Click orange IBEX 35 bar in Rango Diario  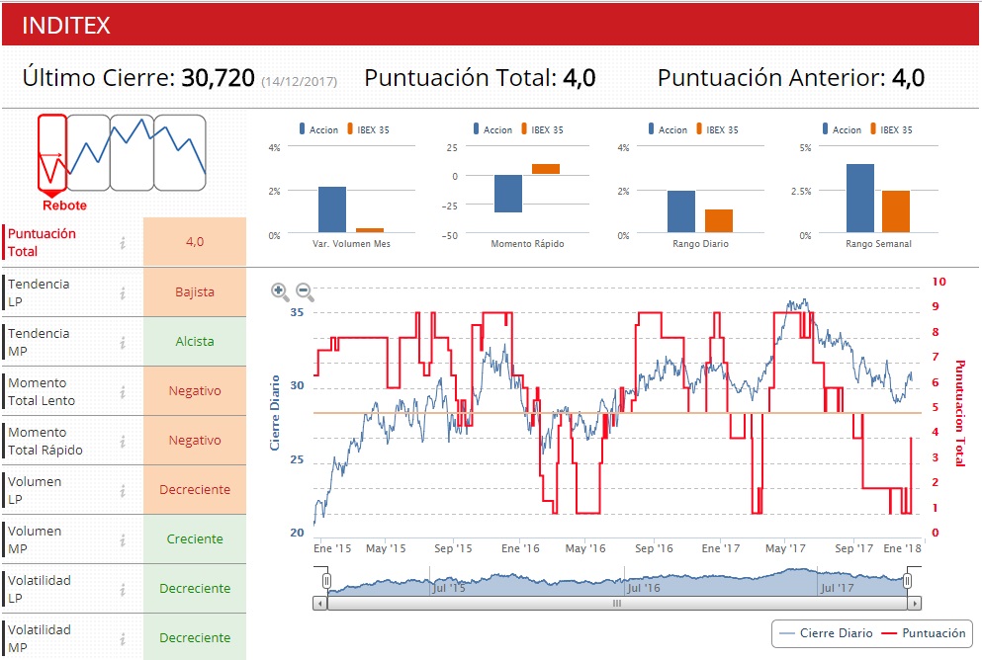tap(719, 221)
